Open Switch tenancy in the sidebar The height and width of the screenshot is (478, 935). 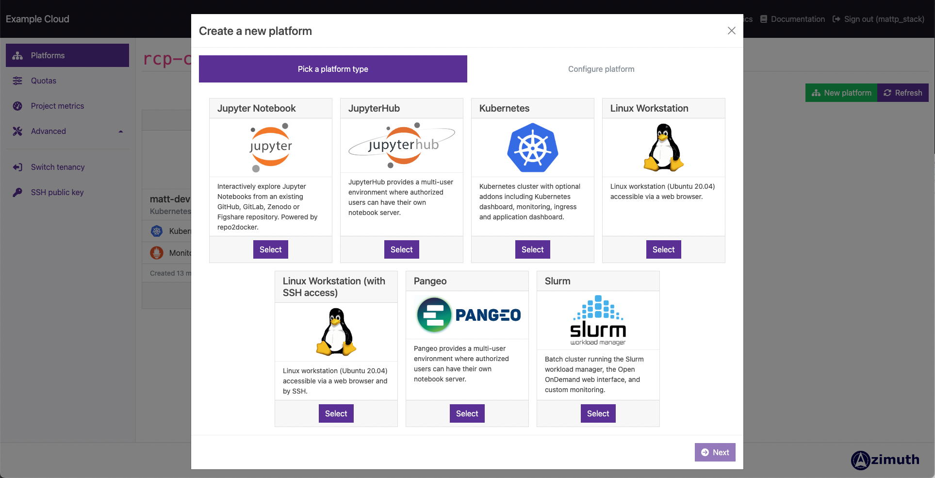(x=67, y=167)
